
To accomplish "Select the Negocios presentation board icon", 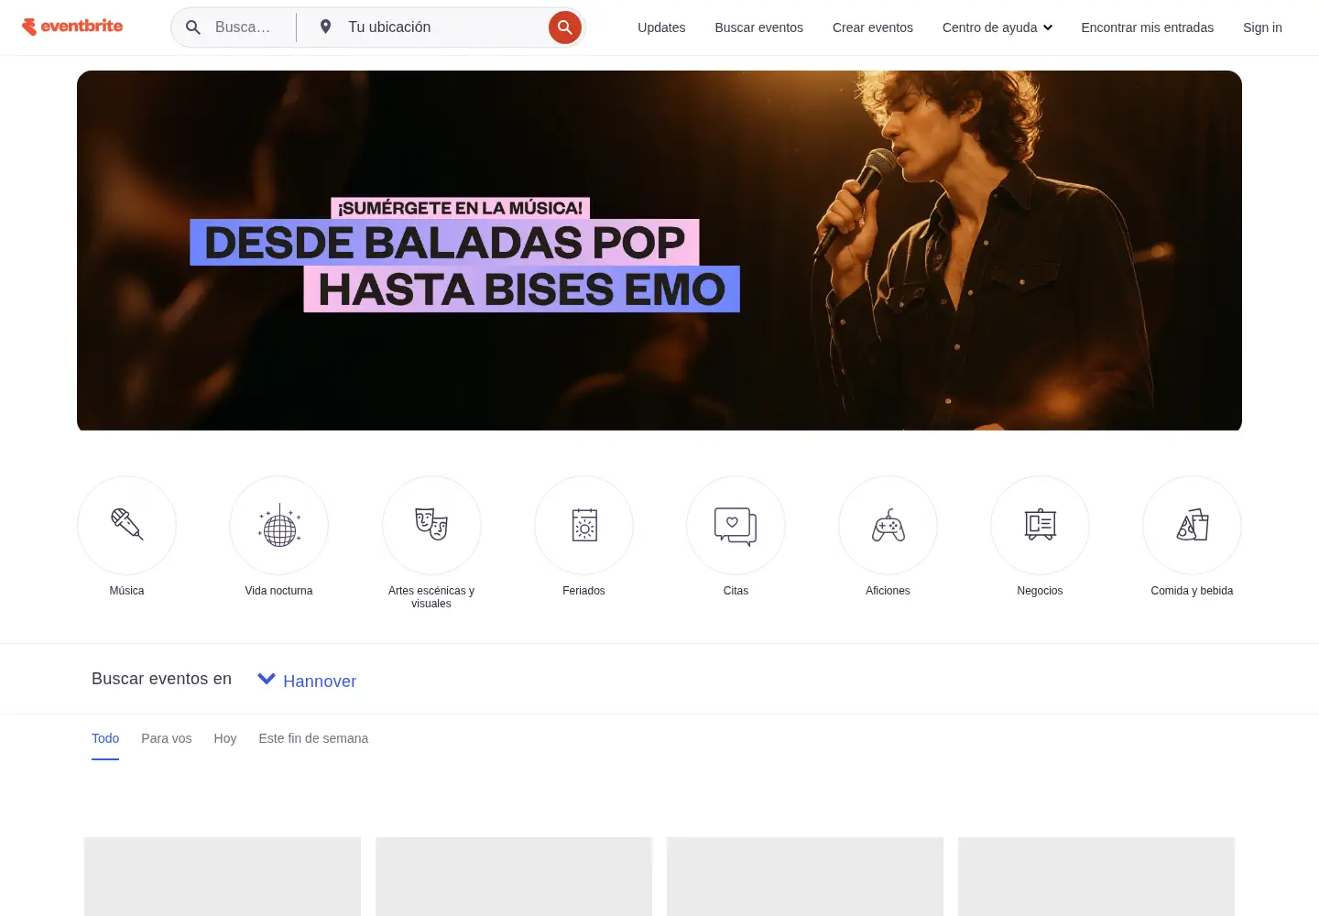I will pyautogui.click(x=1040, y=525).
